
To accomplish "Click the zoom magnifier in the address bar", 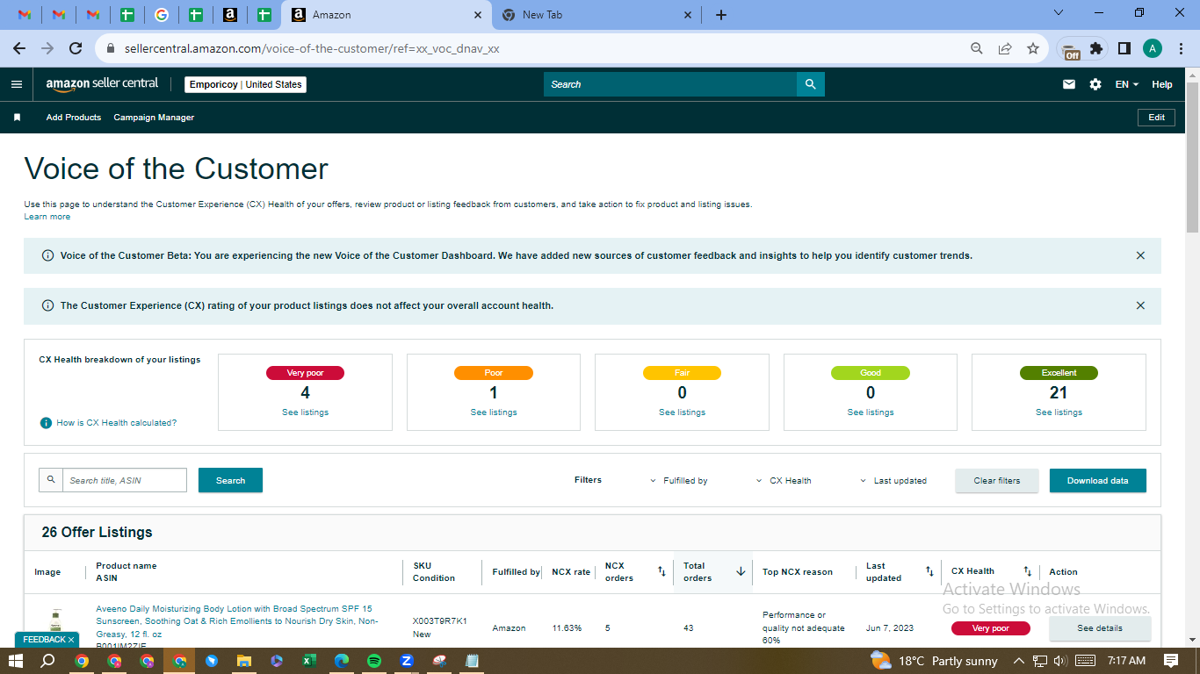I will [977, 49].
